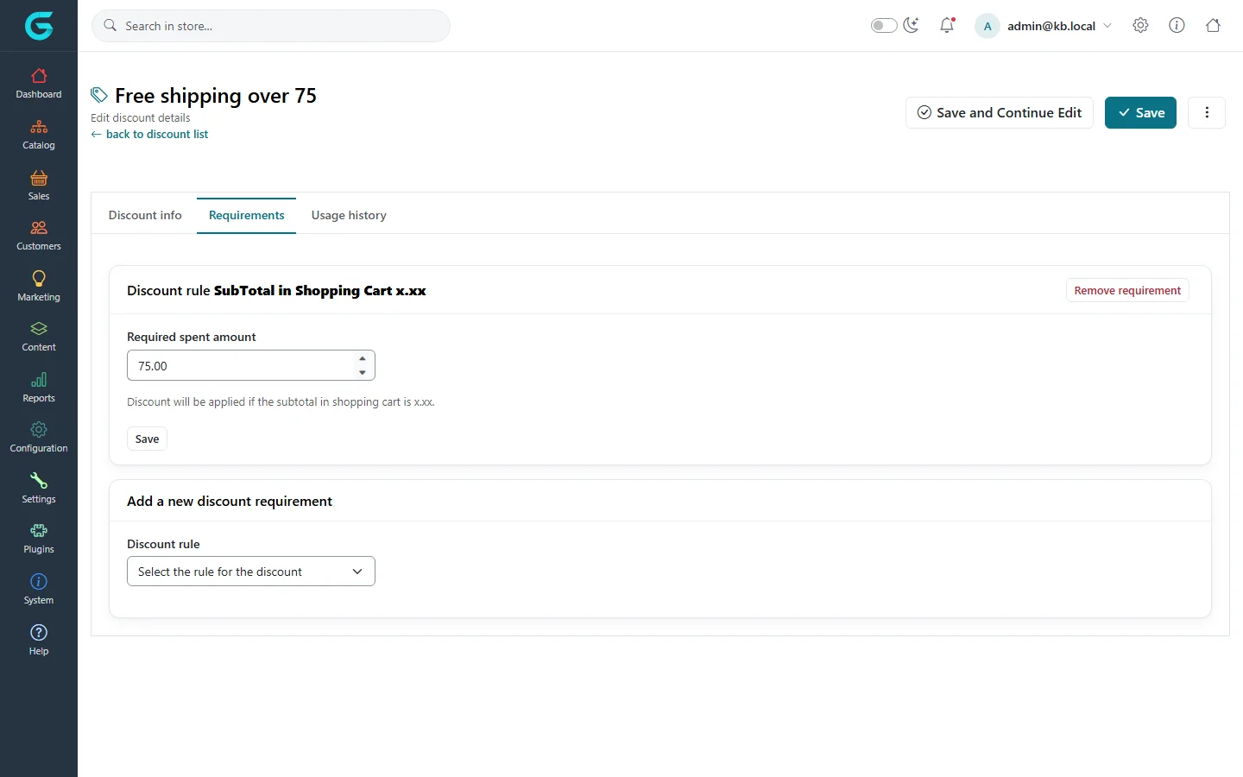
Task: Click the store logo at top left
Action: tap(39, 26)
